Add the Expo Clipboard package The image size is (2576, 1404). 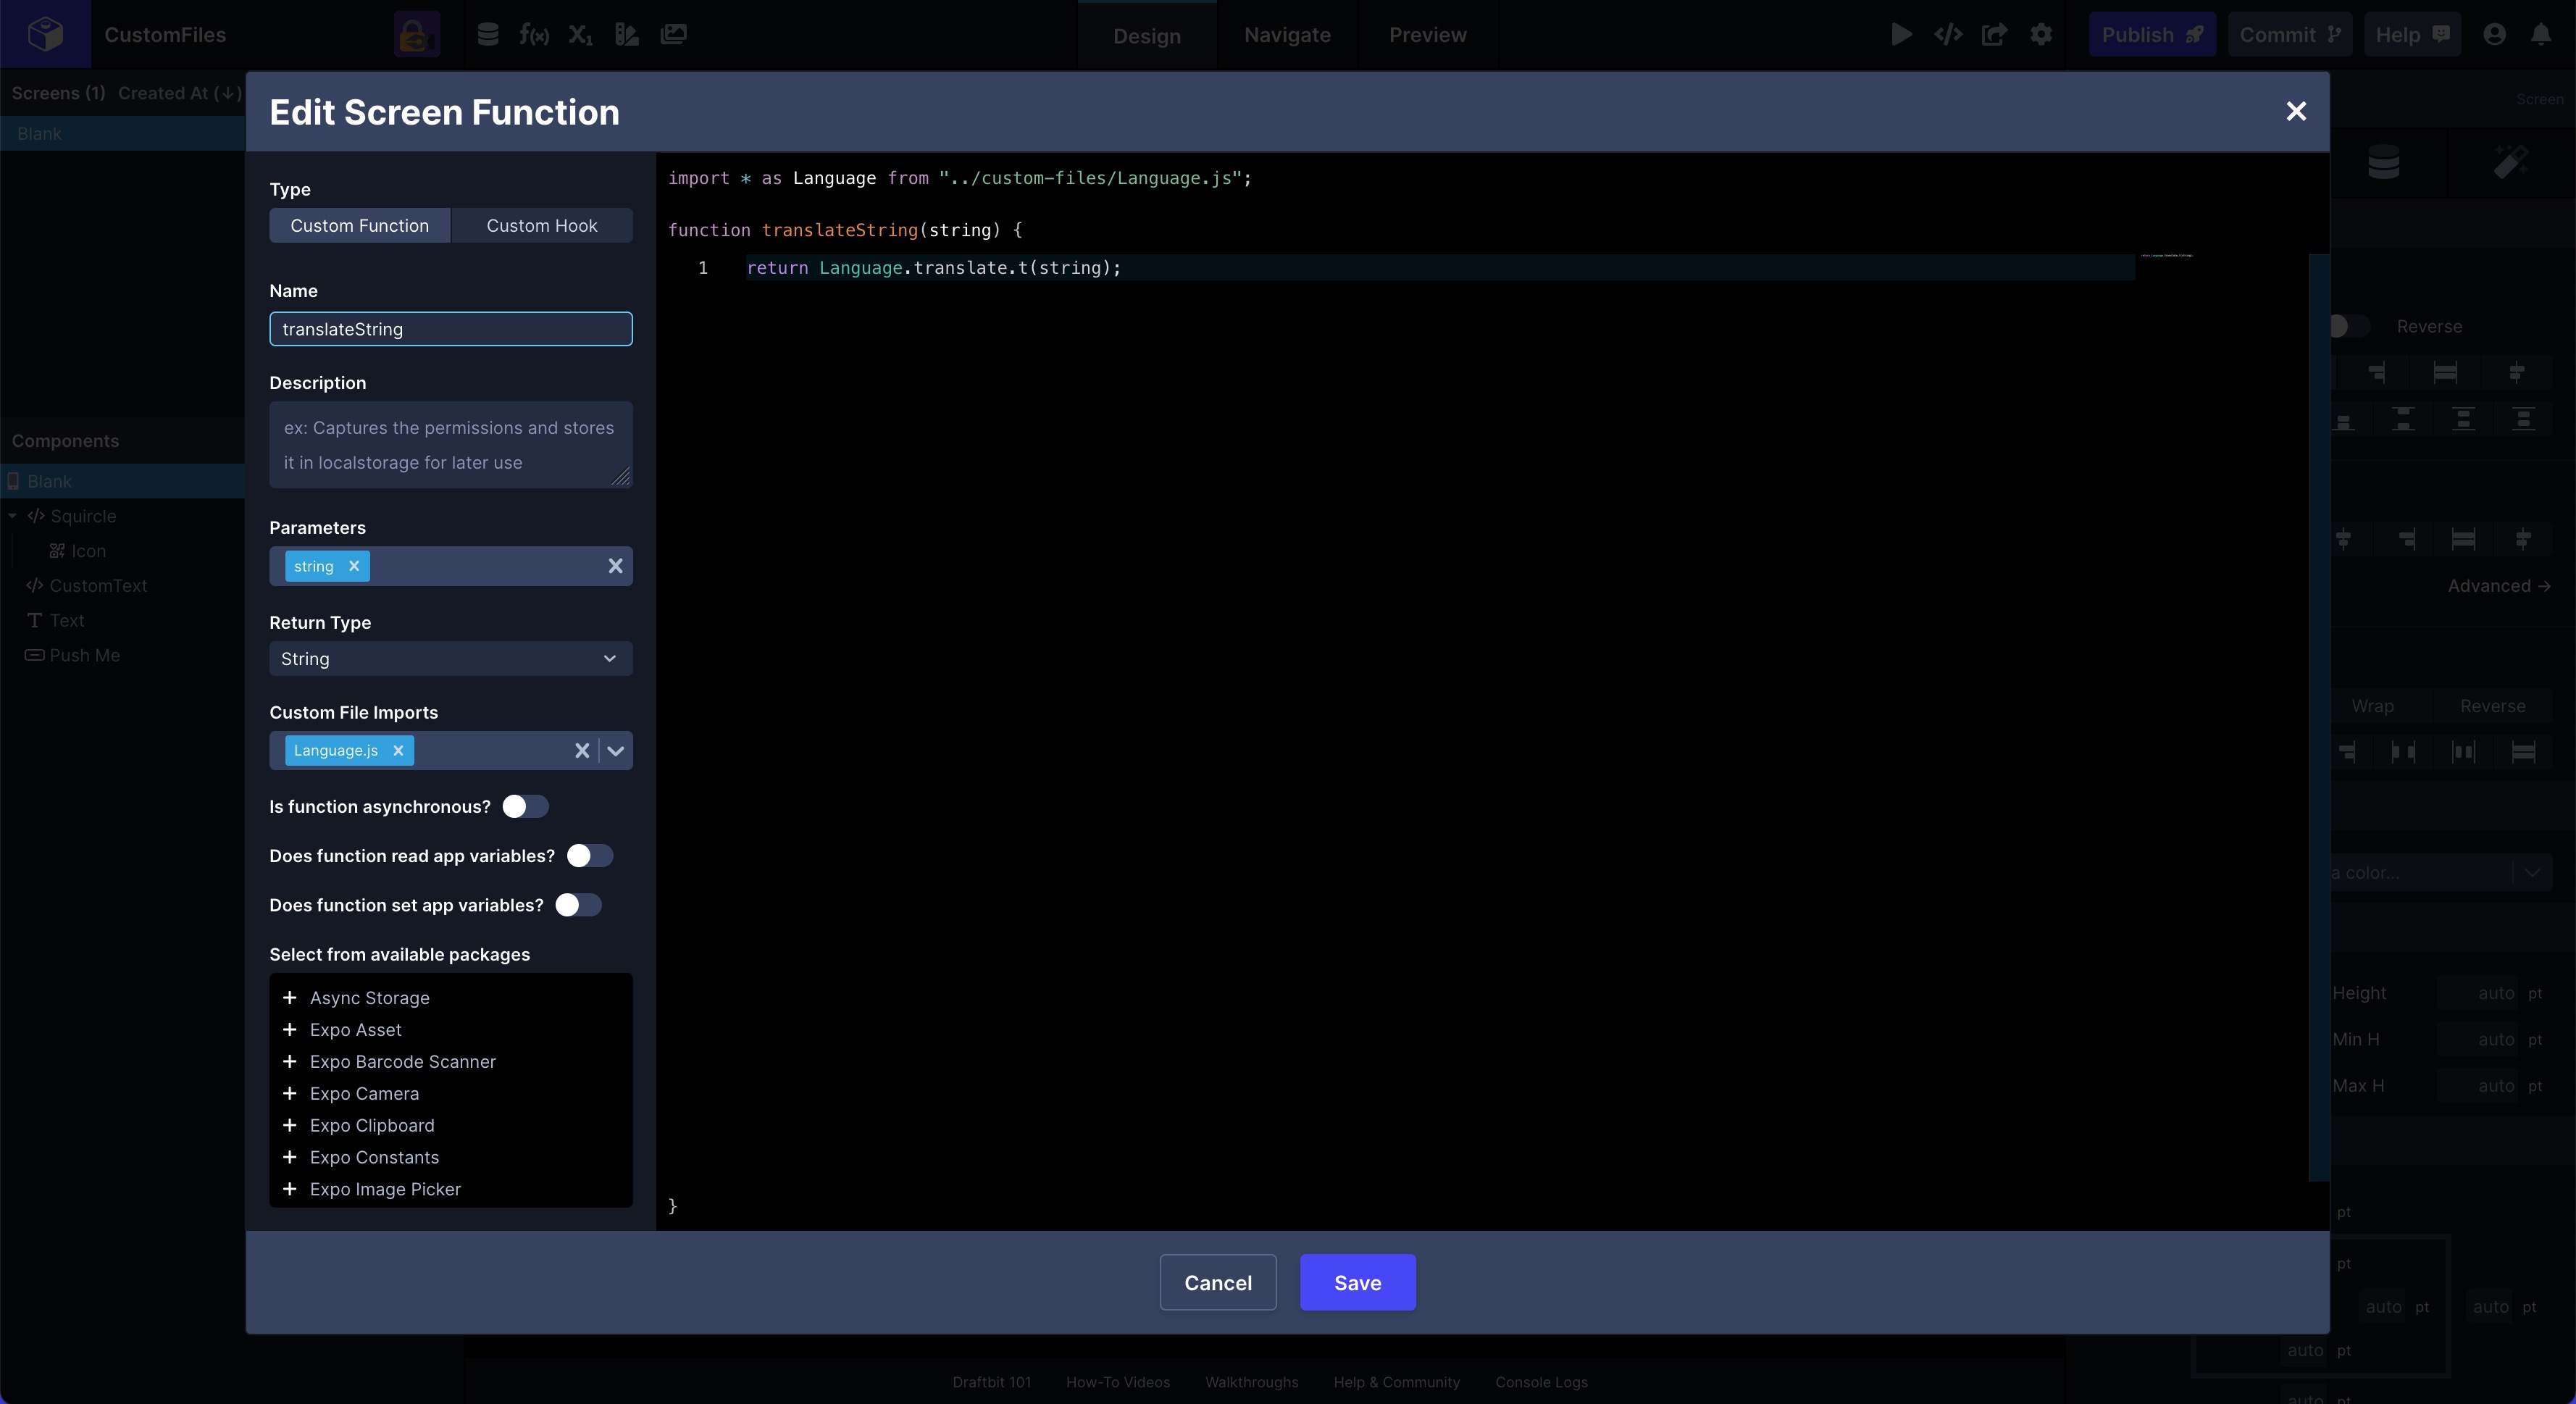pos(290,1125)
